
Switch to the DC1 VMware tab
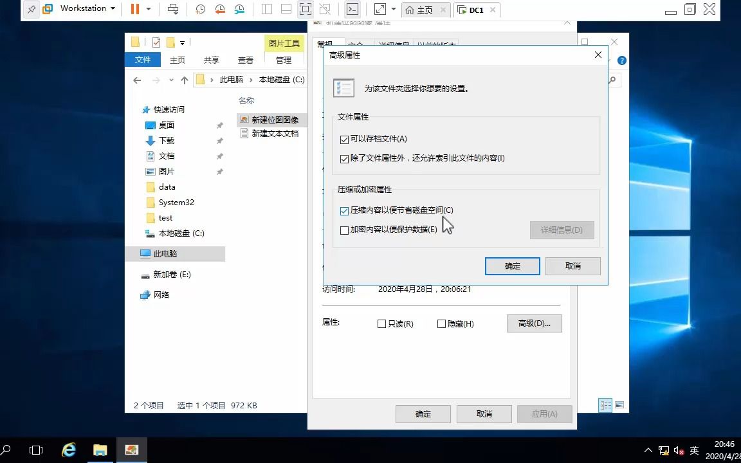477,10
